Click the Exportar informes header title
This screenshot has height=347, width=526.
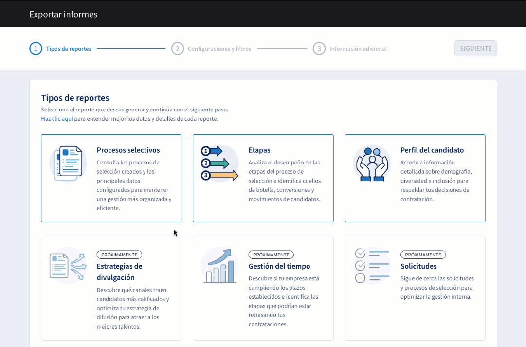[63, 14]
